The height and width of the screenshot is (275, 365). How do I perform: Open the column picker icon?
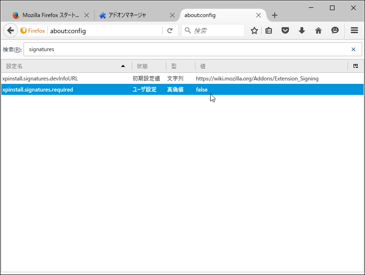tap(356, 66)
